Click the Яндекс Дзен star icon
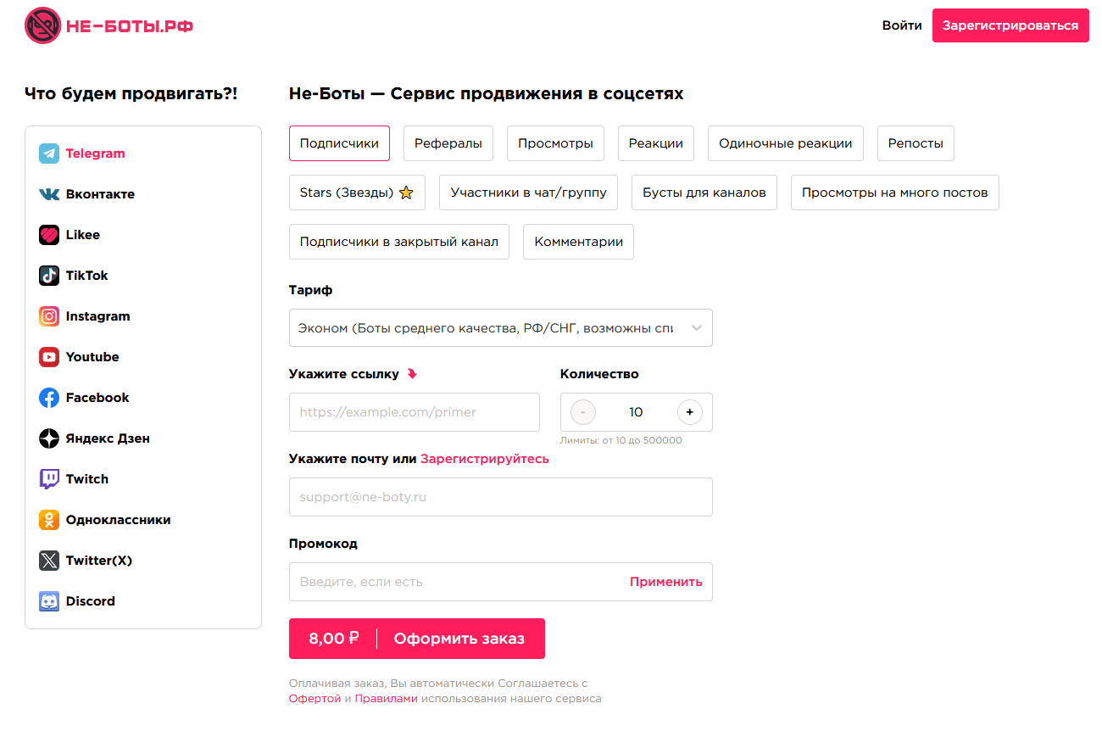The height and width of the screenshot is (737, 1102). pos(49,438)
